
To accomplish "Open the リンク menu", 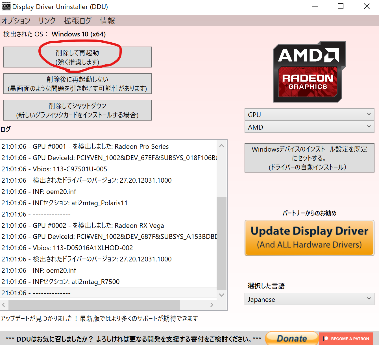I will (x=47, y=21).
